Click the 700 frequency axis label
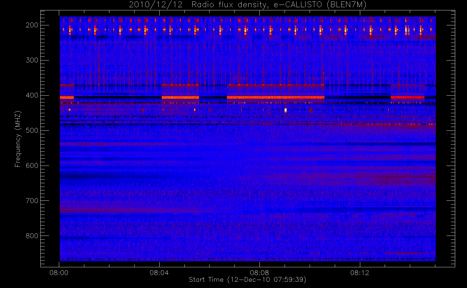Viewport: 467px width, 288px height. click(32, 201)
